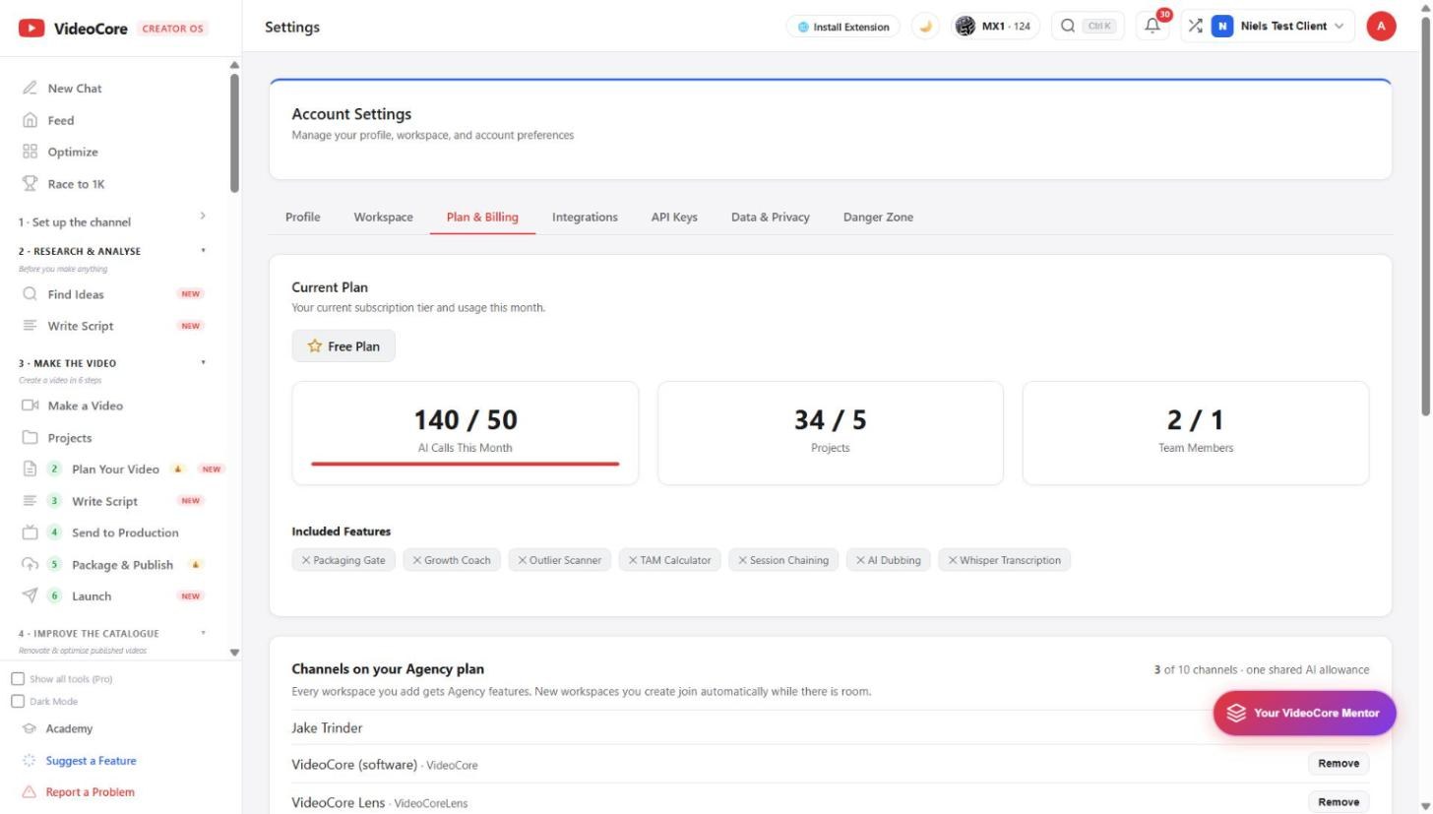The width and height of the screenshot is (1433, 814).
Task: Collapse Research & Analyse section arrow
Action: click(204, 251)
